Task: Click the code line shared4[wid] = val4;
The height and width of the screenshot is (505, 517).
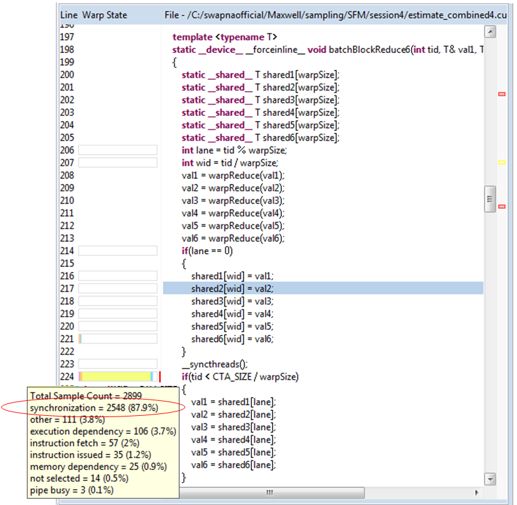Action: coord(232,314)
